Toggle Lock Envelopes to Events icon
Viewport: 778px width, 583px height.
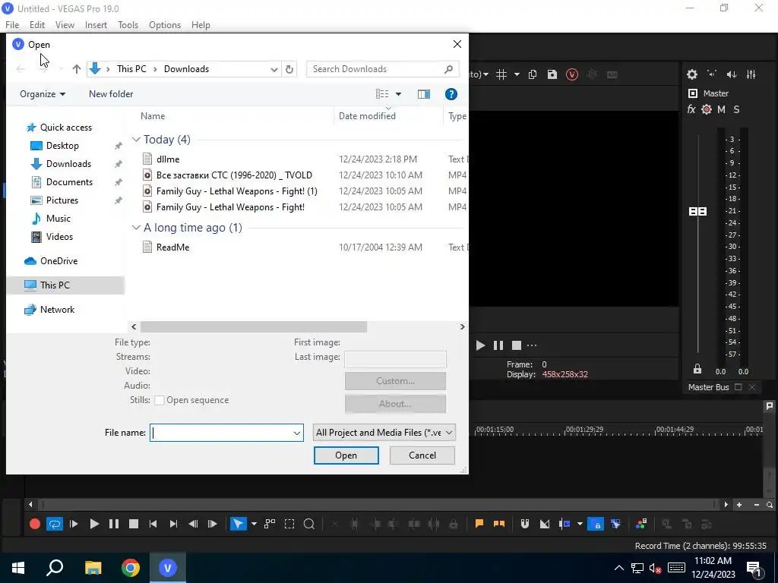tap(596, 524)
